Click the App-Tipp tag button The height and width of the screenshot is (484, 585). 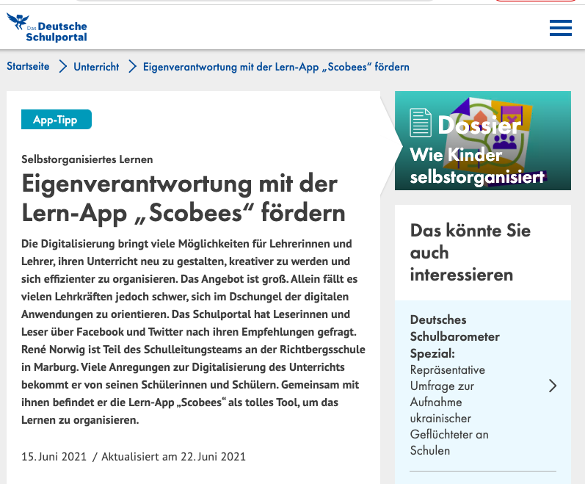point(57,120)
